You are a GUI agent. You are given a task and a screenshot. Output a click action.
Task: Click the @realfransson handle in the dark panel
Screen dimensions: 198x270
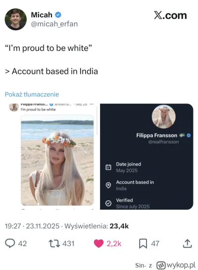click(163, 142)
